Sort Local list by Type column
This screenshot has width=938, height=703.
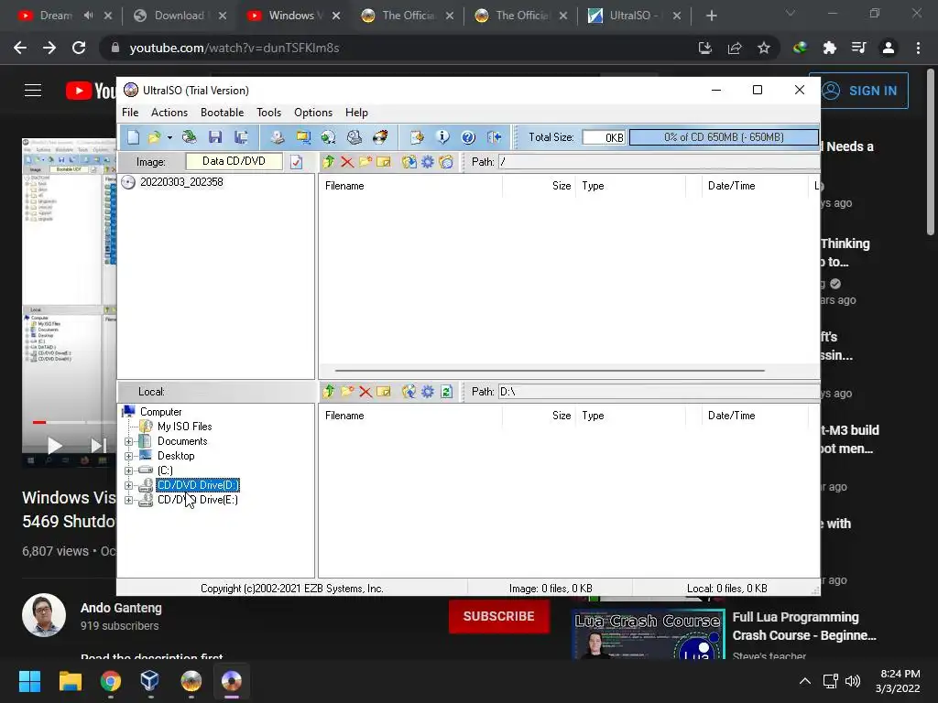[x=630, y=416]
